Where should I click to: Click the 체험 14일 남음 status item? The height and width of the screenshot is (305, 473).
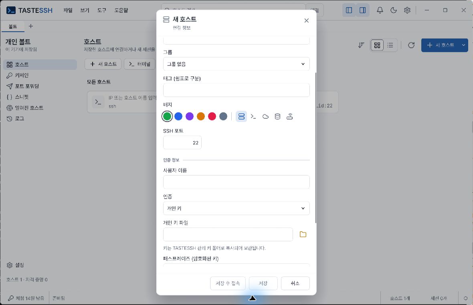[26, 298]
